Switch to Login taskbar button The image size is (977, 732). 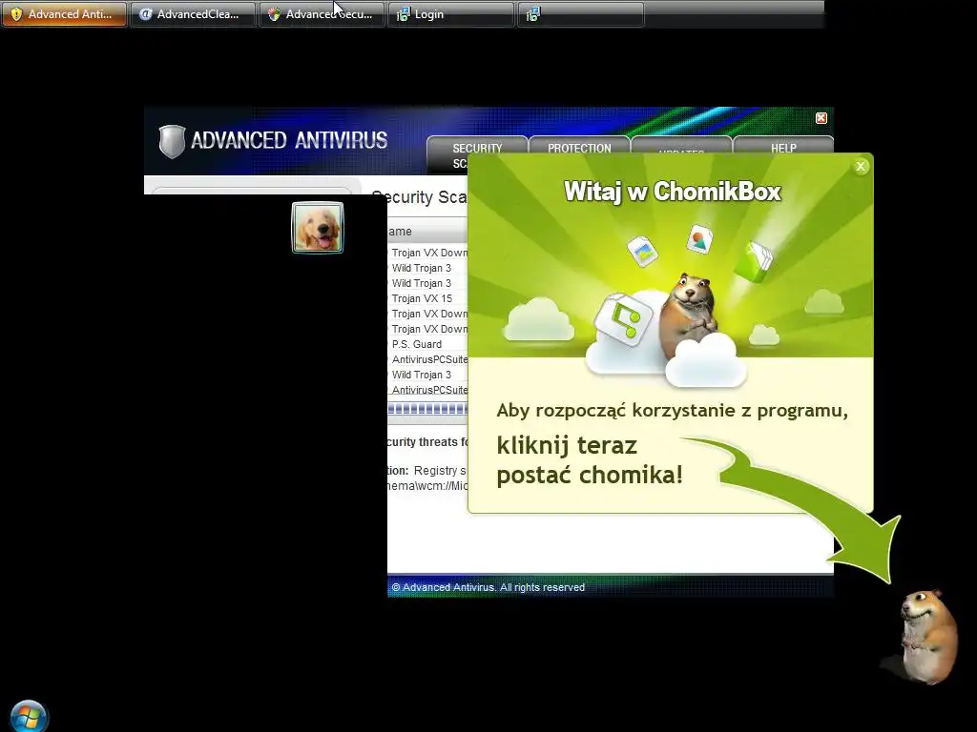point(451,13)
